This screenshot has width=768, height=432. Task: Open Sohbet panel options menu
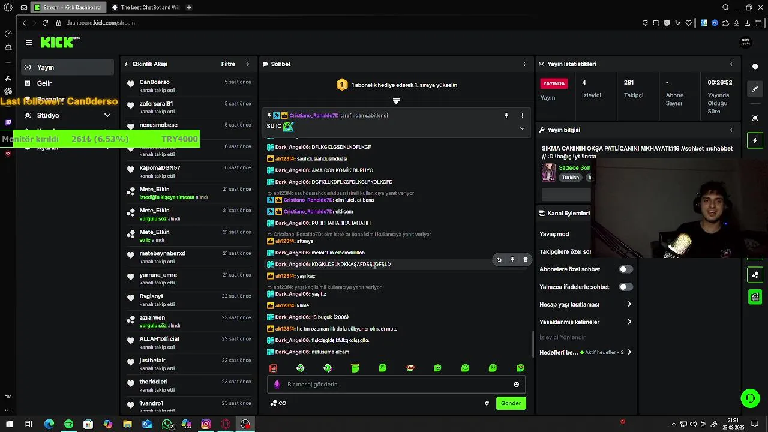524,64
